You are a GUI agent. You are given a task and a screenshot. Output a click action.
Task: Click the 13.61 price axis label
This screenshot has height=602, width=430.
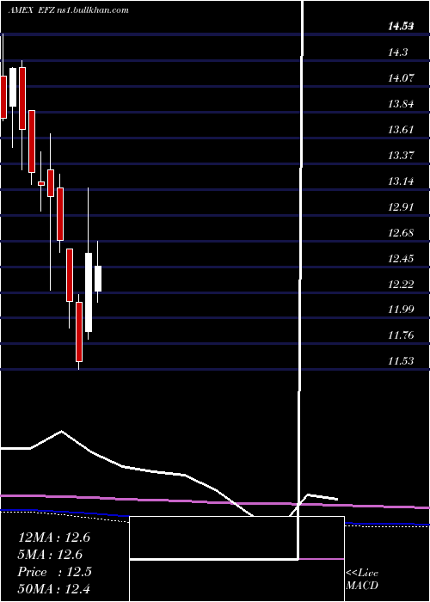tap(401, 129)
